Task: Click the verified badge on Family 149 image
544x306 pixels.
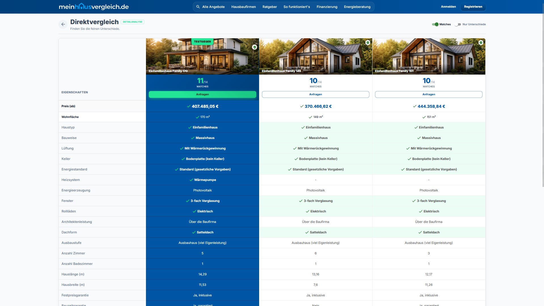Action: 368,43
